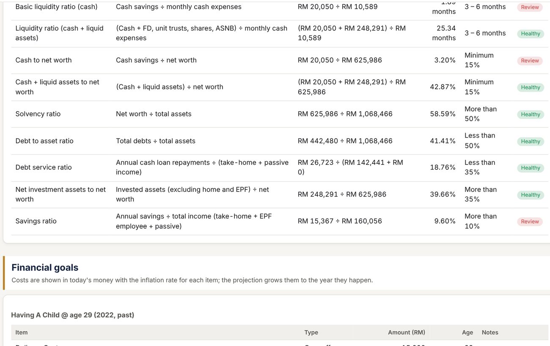The width and height of the screenshot is (550, 346).
Task: Click the Healthy badge beside Debt service ratio
Action: point(531,168)
